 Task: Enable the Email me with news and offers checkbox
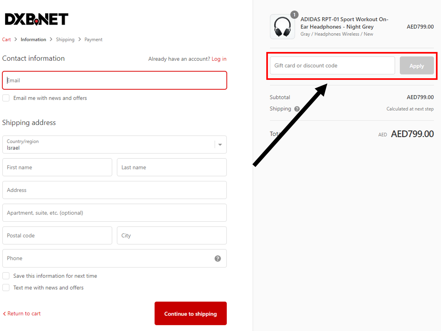coord(6,98)
